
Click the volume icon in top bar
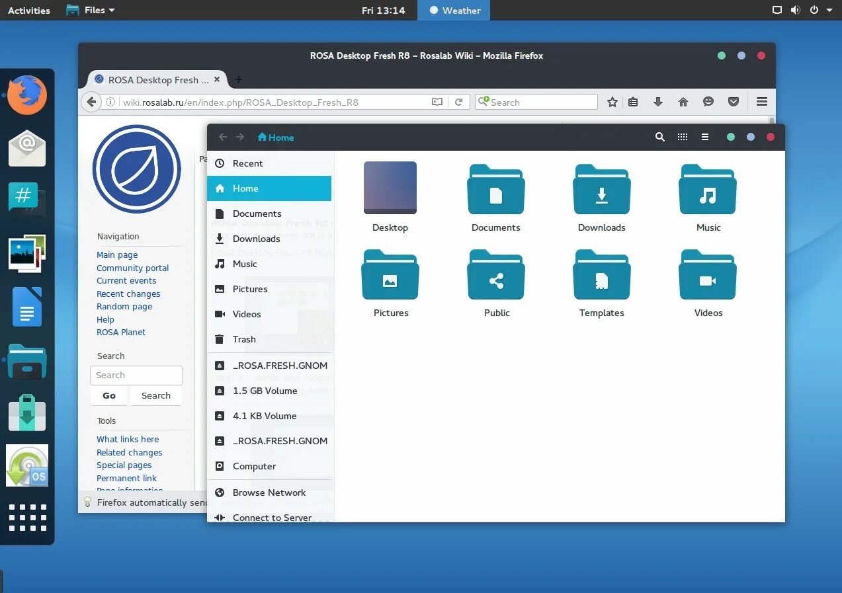[795, 10]
